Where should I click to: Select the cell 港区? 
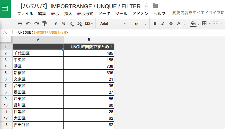coord(38,66)
